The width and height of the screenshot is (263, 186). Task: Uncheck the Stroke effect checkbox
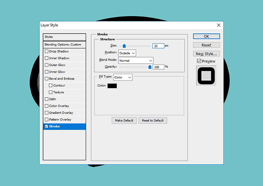tap(46, 126)
